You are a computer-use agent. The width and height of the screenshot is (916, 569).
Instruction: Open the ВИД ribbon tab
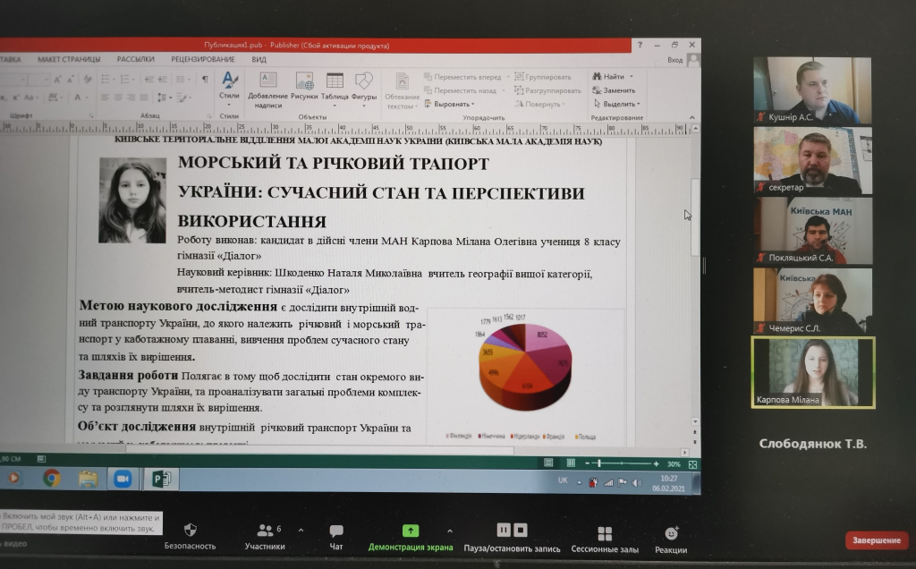coord(259,60)
